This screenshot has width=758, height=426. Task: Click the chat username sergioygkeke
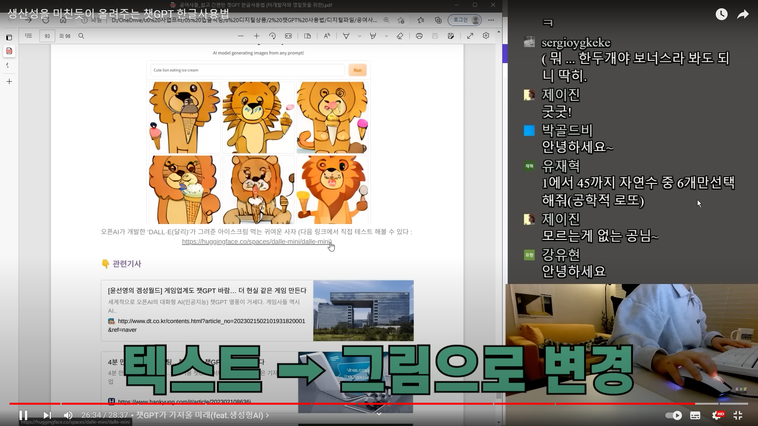pyautogui.click(x=576, y=42)
